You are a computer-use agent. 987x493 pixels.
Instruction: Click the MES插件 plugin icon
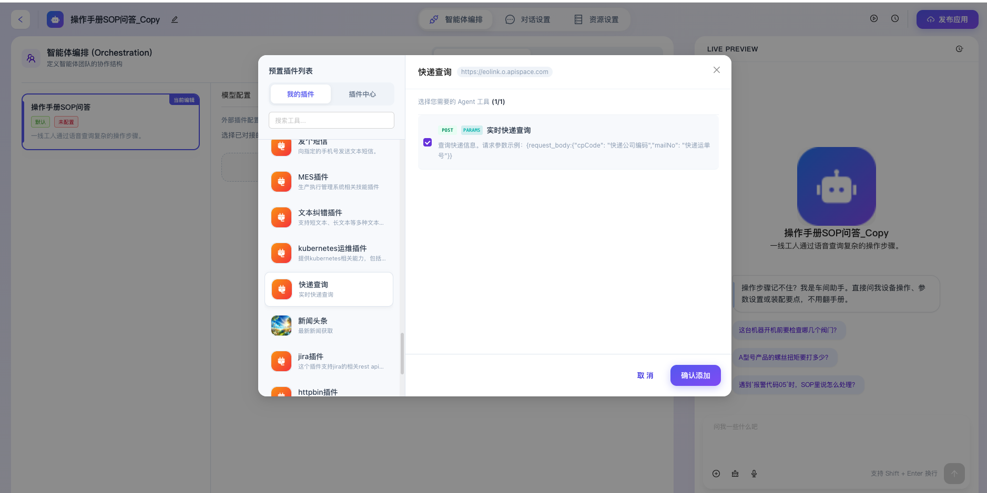click(x=281, y=182)
